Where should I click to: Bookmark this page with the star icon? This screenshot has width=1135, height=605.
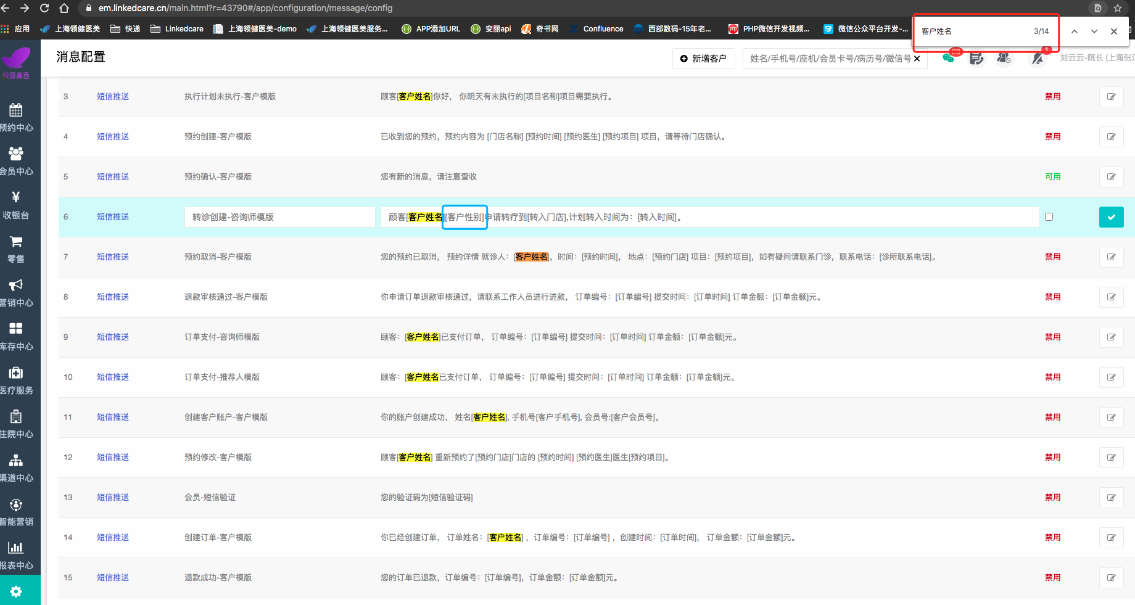click(1118, 8)
